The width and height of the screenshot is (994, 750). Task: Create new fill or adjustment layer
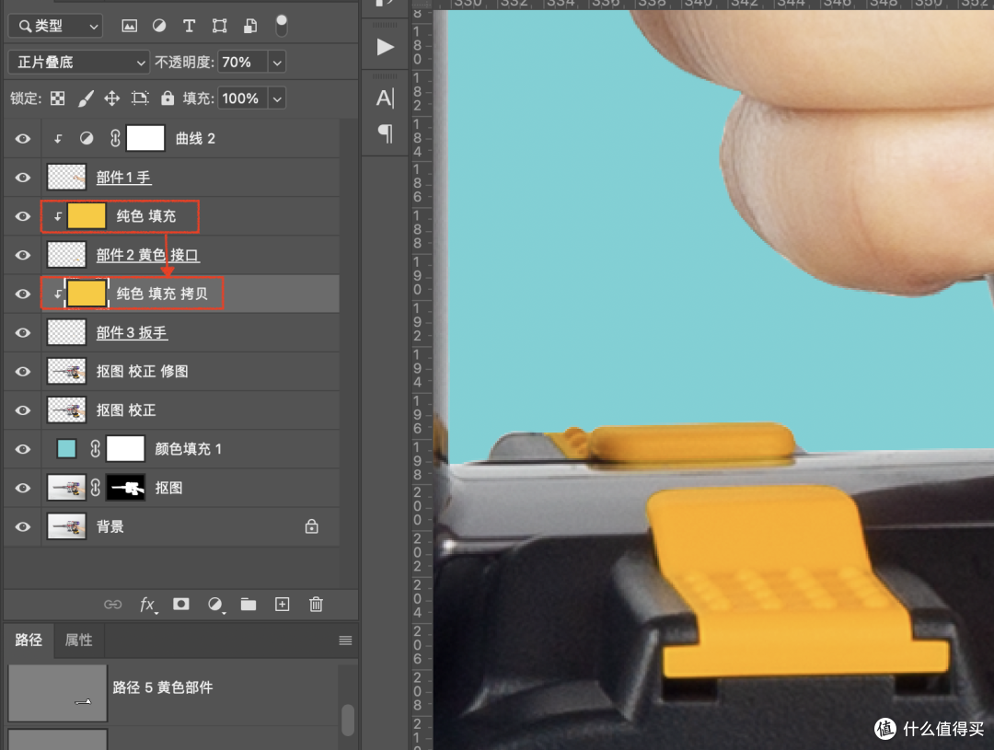(x=215, y=605)
